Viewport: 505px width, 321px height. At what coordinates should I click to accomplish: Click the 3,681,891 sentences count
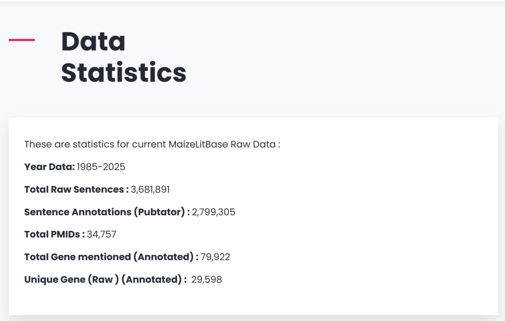click(x=150, y=190)
